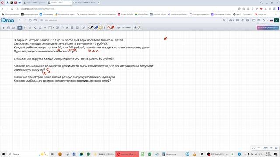Select the rectangle shape tool
This screenshot has height=157, width=280.
tap(50, 27)
